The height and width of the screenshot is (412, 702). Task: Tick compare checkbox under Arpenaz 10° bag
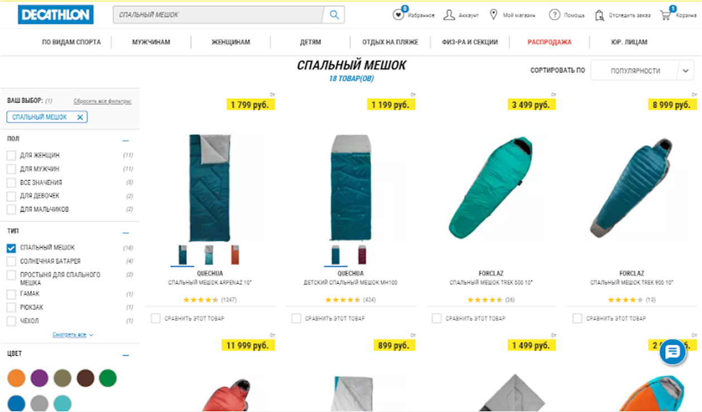click(x=156, y=318)
